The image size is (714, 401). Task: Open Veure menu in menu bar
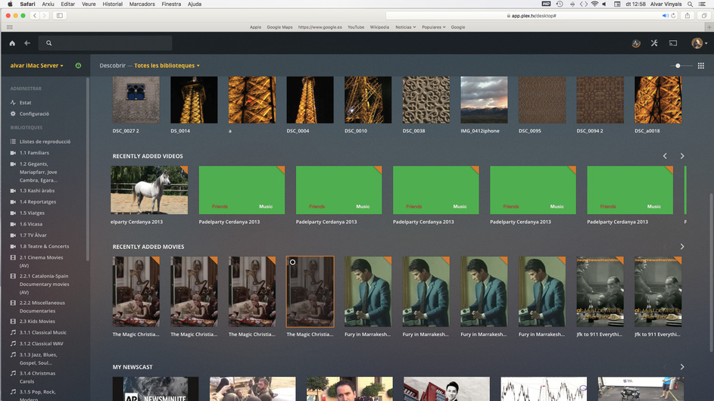point(89,4)
